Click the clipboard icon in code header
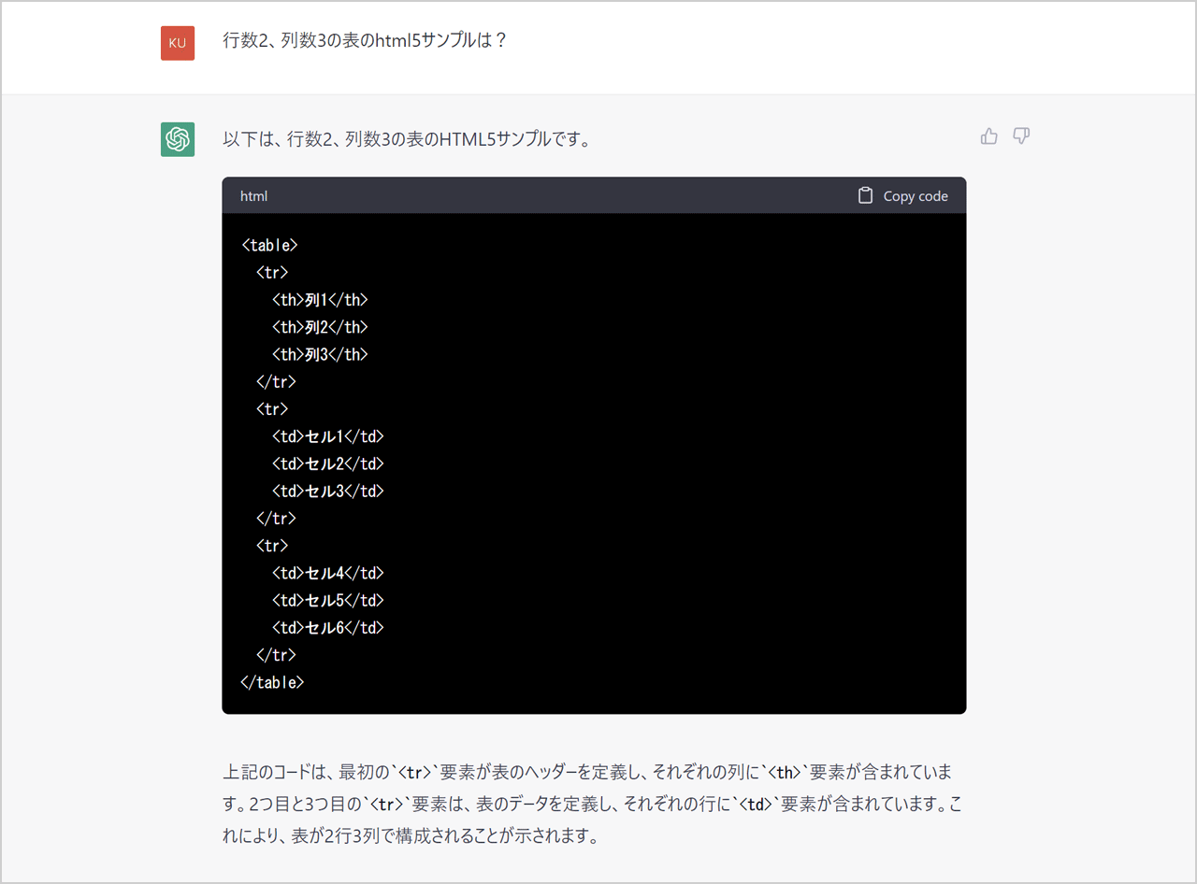Viewport: 1197px width, 884px height. click(866, 195)
